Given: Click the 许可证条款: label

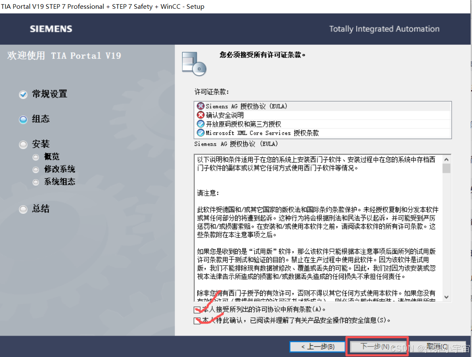Looking at the screenshot, I should (212, 92).
